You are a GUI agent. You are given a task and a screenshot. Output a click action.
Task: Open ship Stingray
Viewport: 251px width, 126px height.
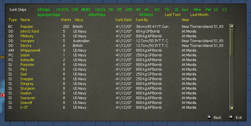[27, 84]
